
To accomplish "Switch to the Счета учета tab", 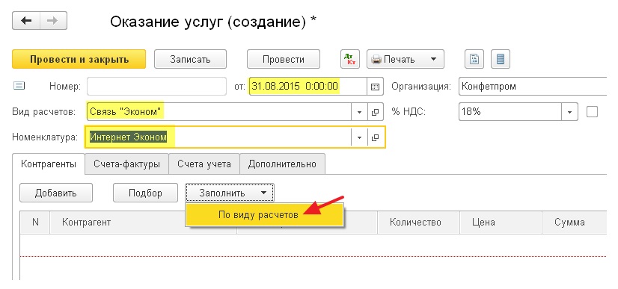I will [204, 164].
